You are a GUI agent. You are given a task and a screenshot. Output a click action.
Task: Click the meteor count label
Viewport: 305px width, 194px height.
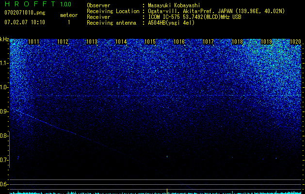point(69,15)
